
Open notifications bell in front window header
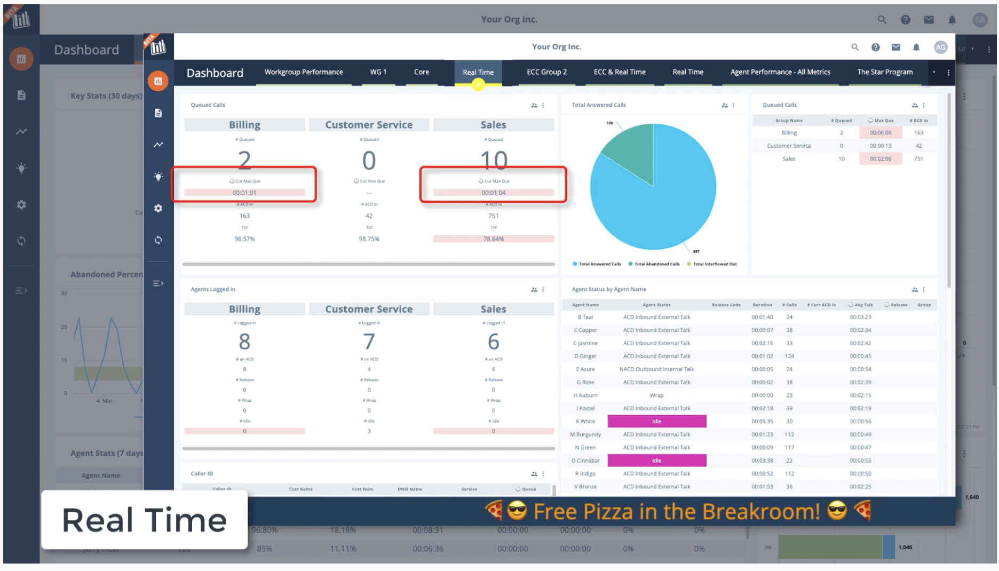pyautogui.click(x=916, y=47)
